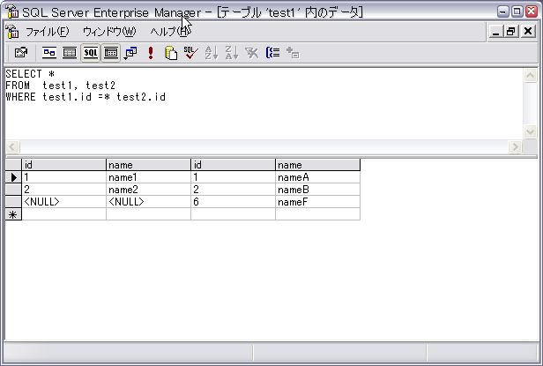Viewport: 543px width, 366px height.
Task: Click the Sort Descending Z-A icon
Action: (231, 53)
